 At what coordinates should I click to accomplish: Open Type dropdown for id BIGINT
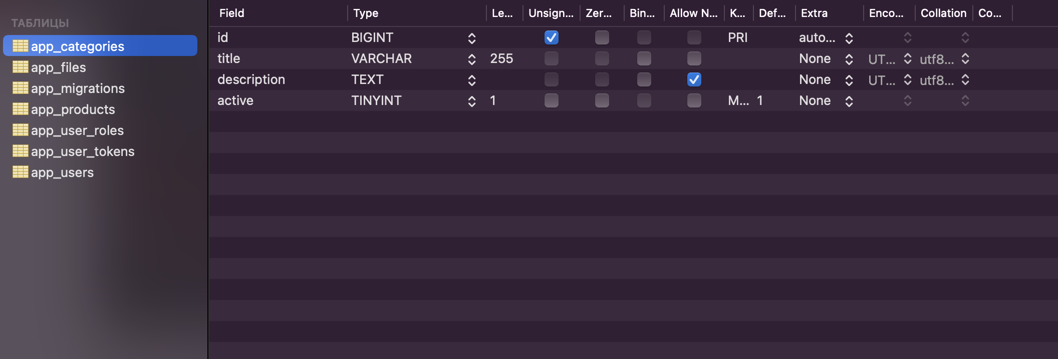472,38
